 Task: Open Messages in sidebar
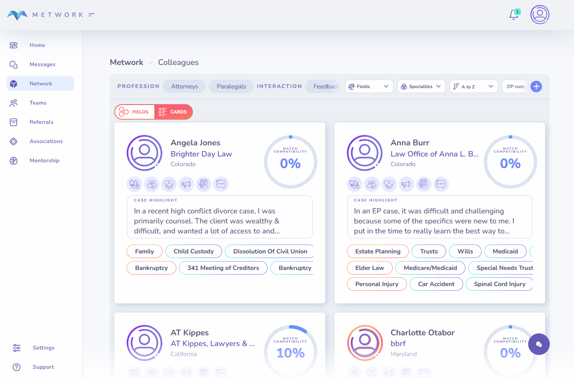coord(40,65)
